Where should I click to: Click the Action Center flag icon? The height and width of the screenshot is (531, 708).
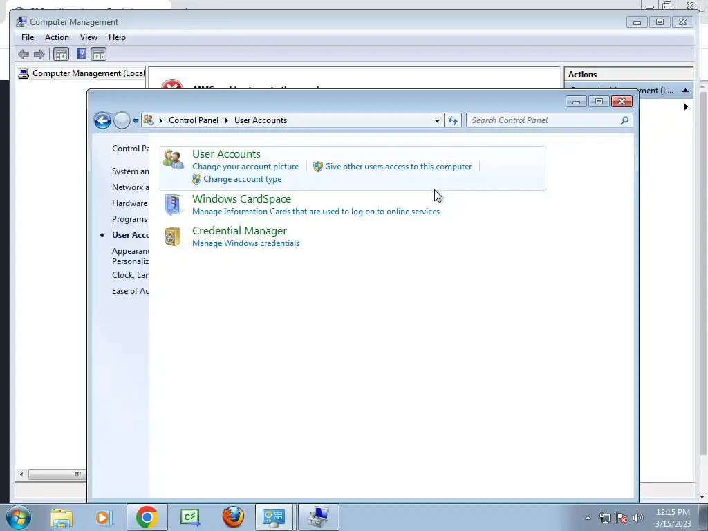(x=622, y=518)
